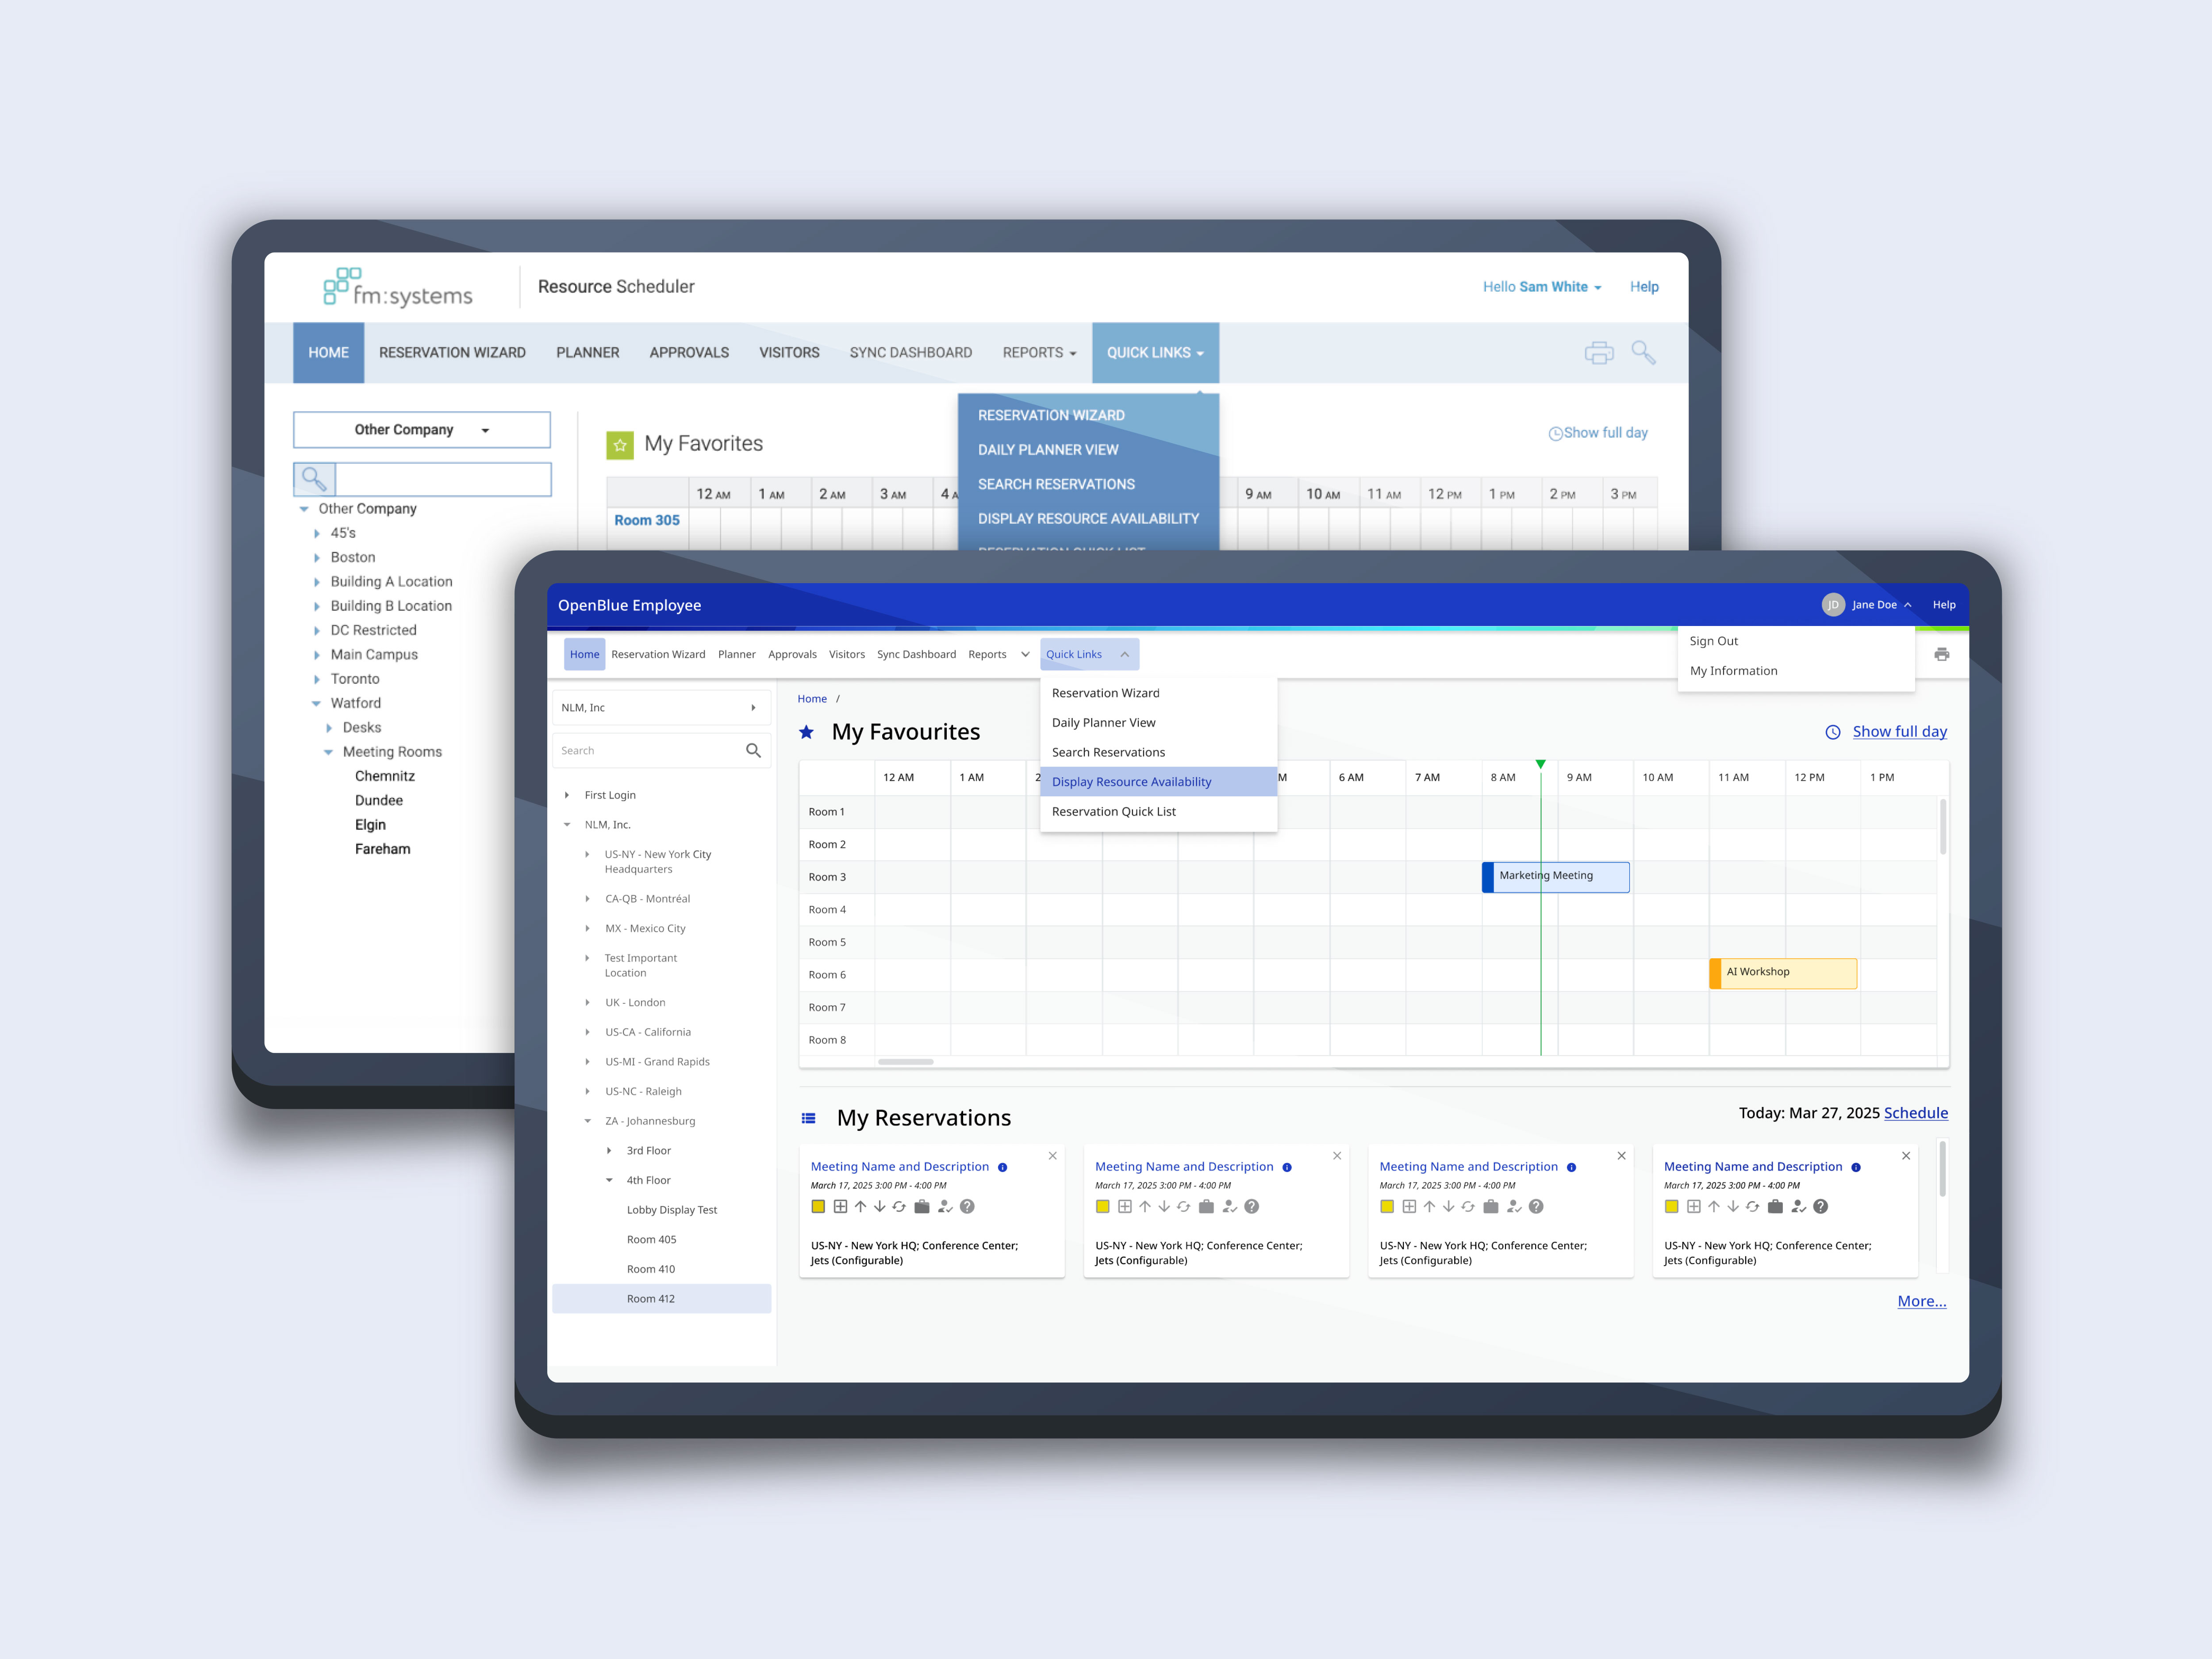Click the printer icon in Resource Scheduler window
This screenshot has width=2212, height=1659.
[x=1599, y=353]
